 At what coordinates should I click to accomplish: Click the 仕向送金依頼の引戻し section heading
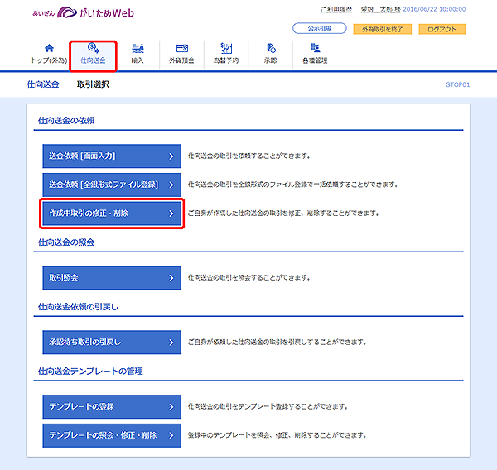coord(79,307)
